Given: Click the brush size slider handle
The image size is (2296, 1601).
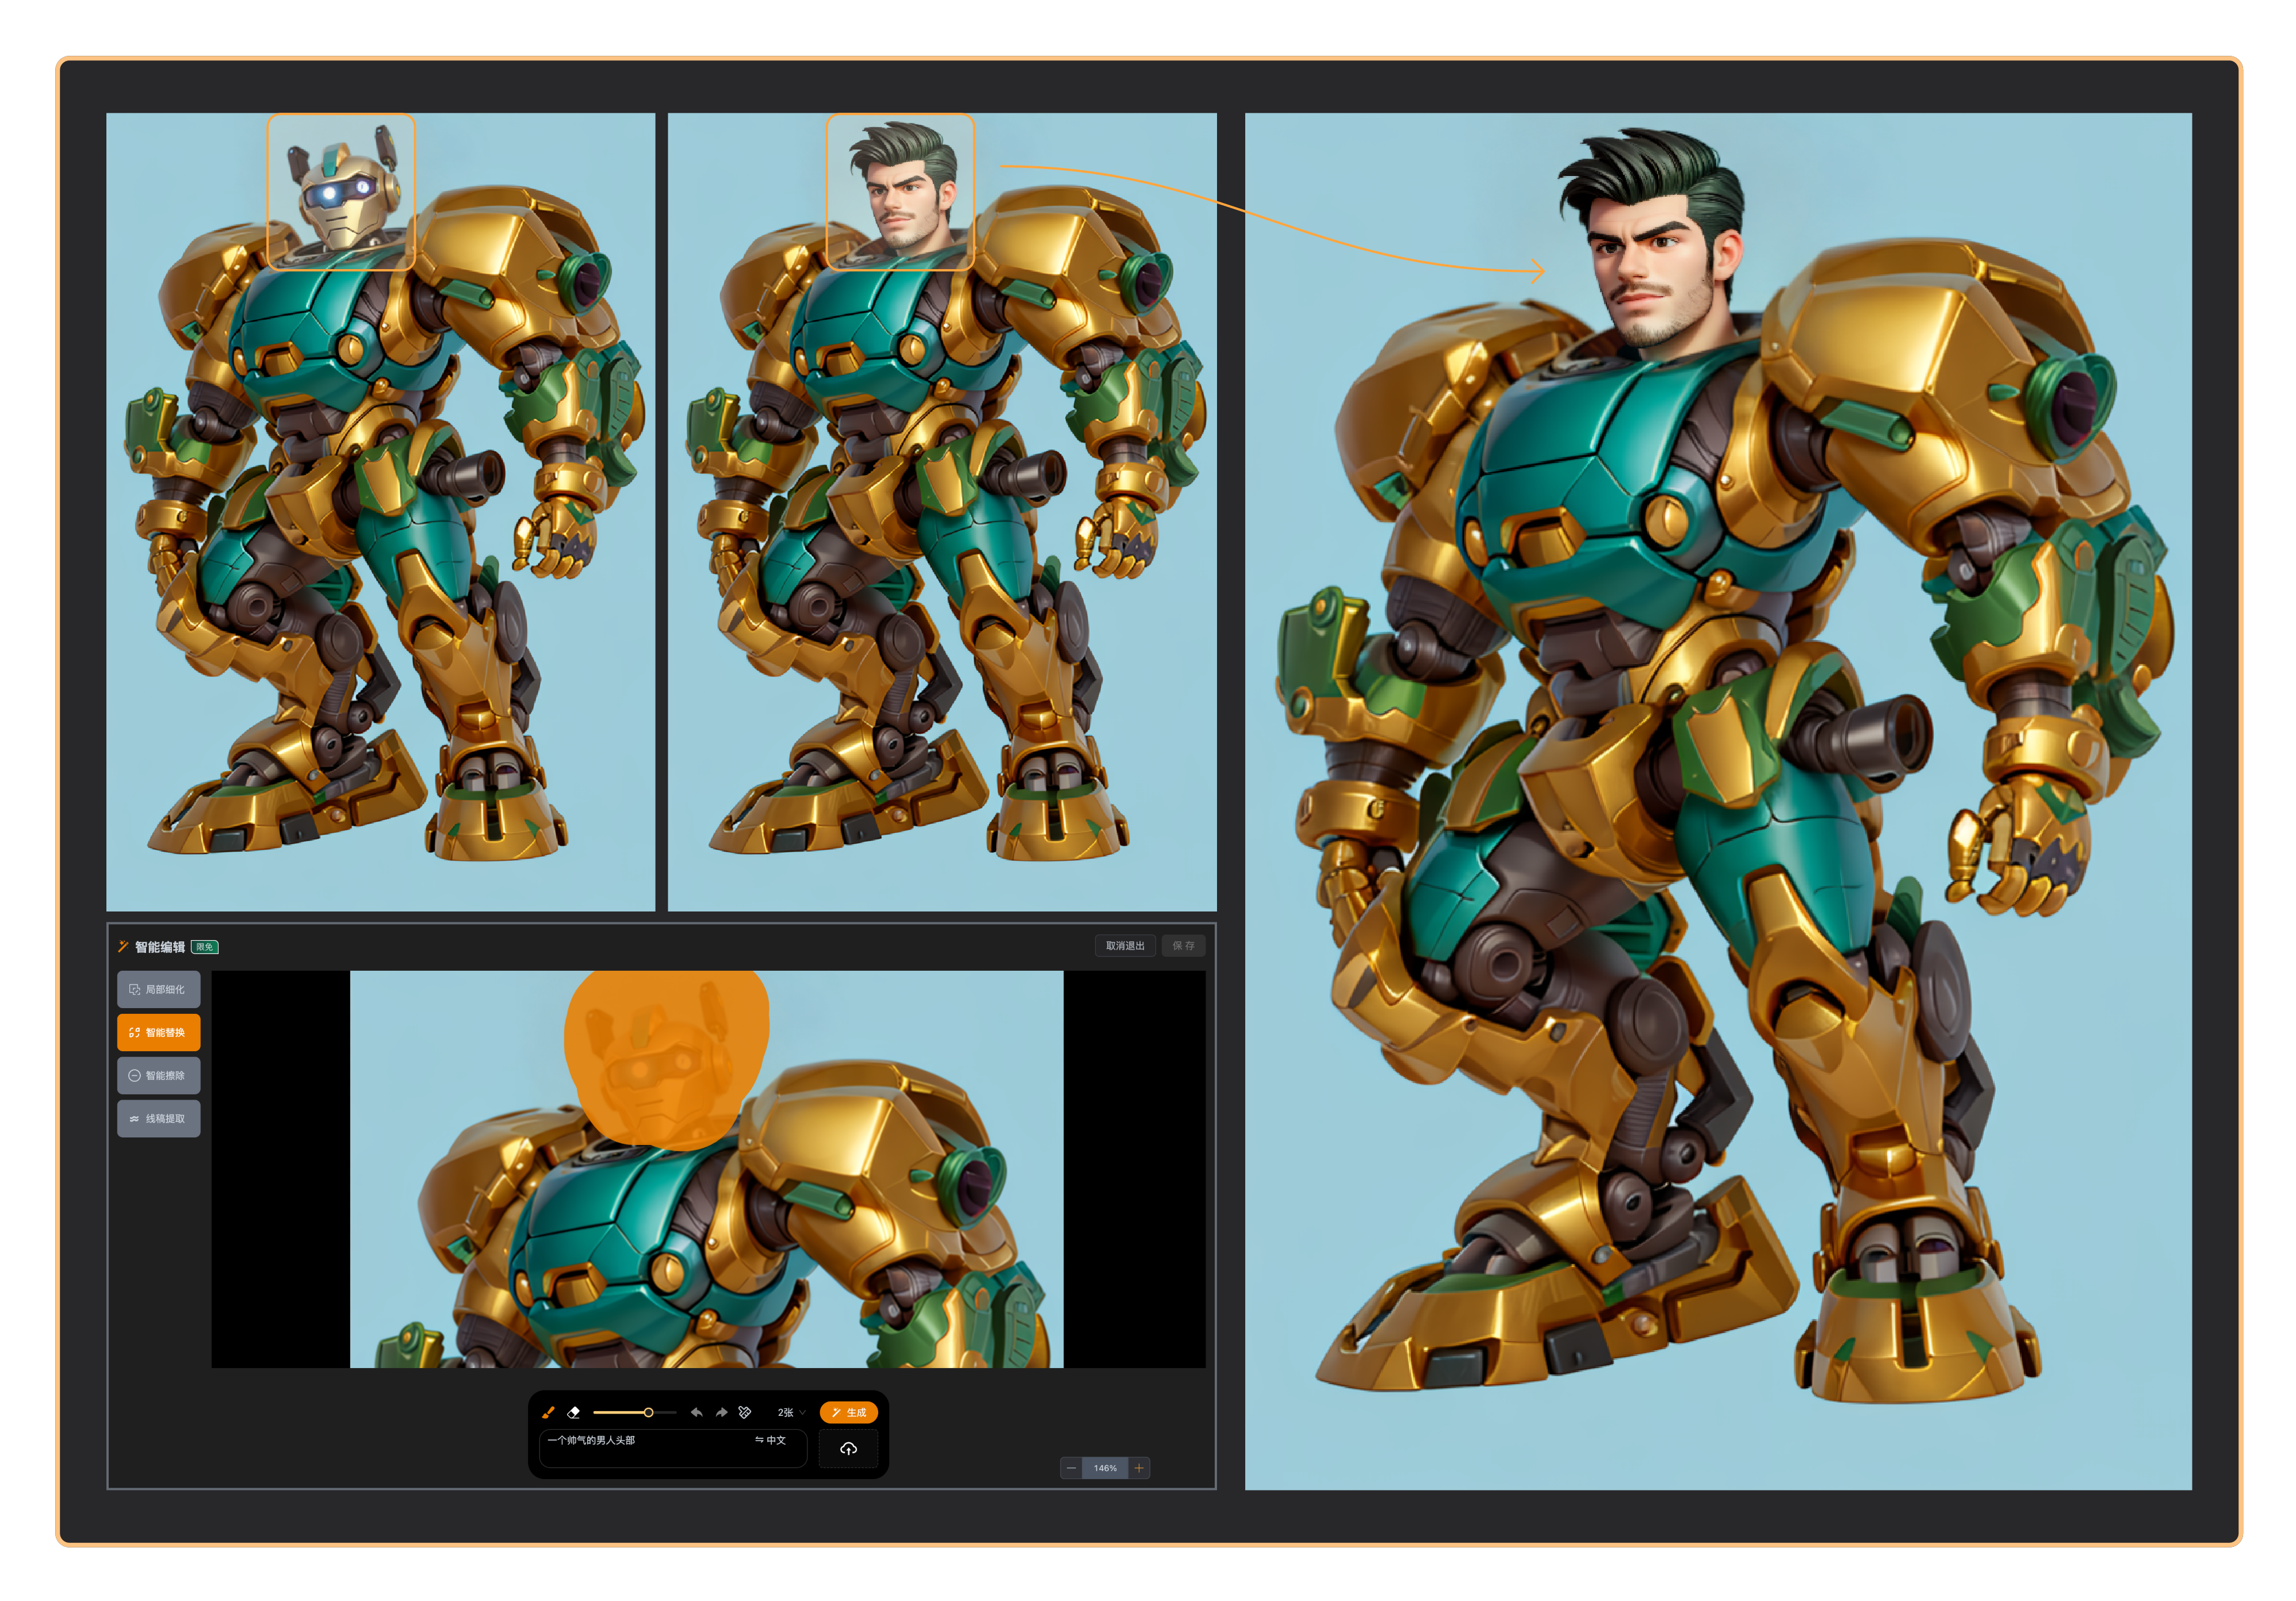Looking at the screenshot, I should (x=648, y=1412).
